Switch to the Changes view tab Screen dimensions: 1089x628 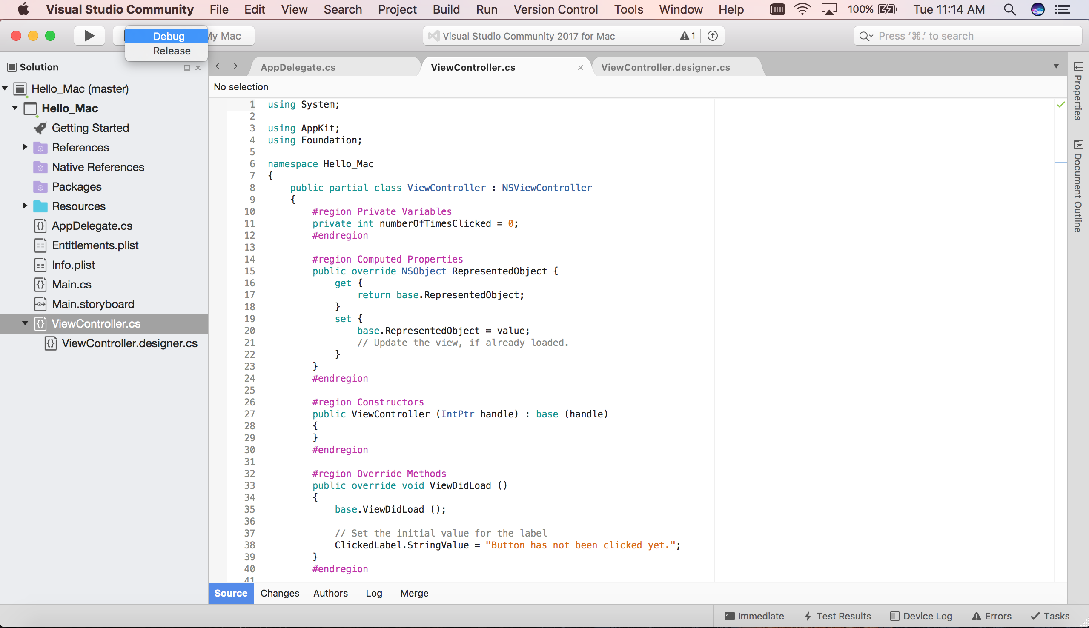click(280, 593)
